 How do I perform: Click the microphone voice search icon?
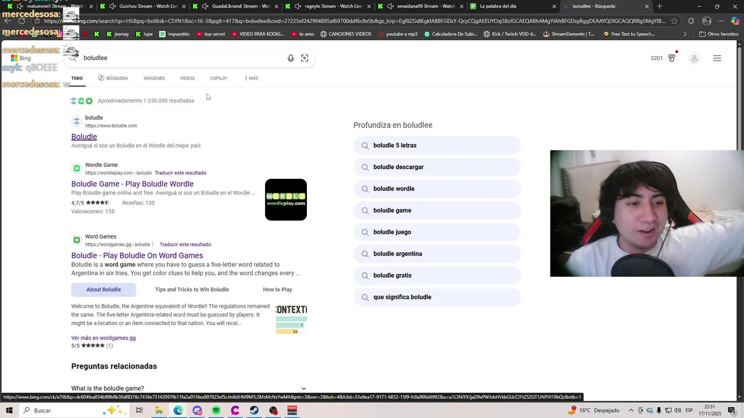pyautogui.click(x=291, y=58)
